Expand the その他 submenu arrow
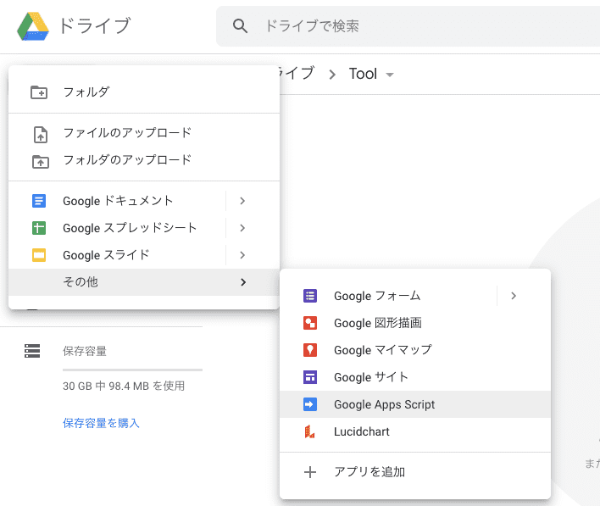This screenshot has height=506, width=600. click(x=243, y=282)
